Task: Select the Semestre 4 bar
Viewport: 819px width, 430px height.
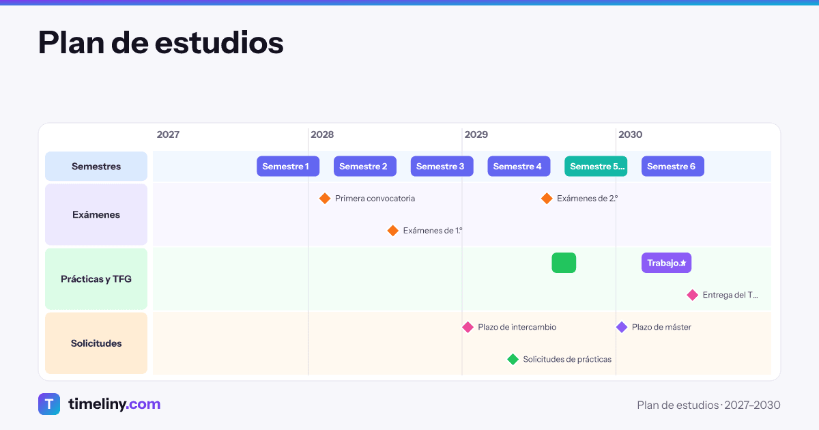Action: pos(519,167)
